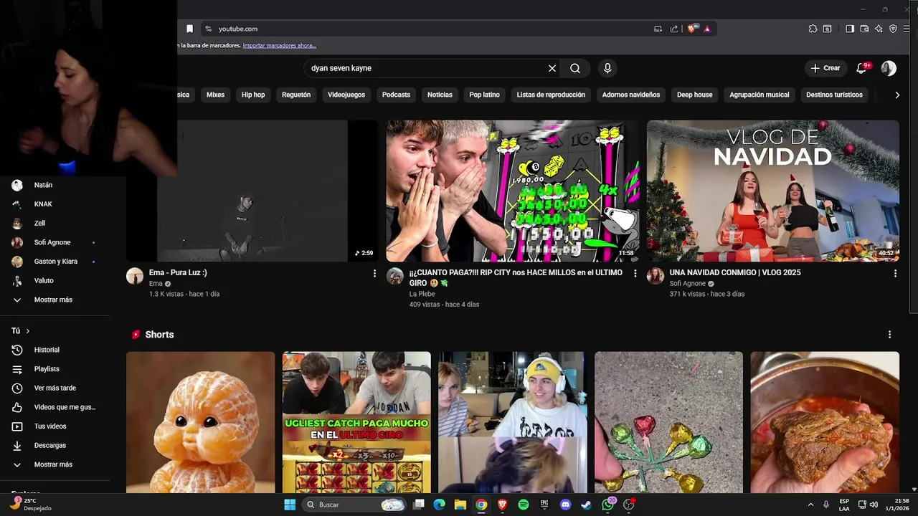Select the Pop latino filter chip
Screen dimensions: 918x516
pyautogui.click(x=485, y=95)
